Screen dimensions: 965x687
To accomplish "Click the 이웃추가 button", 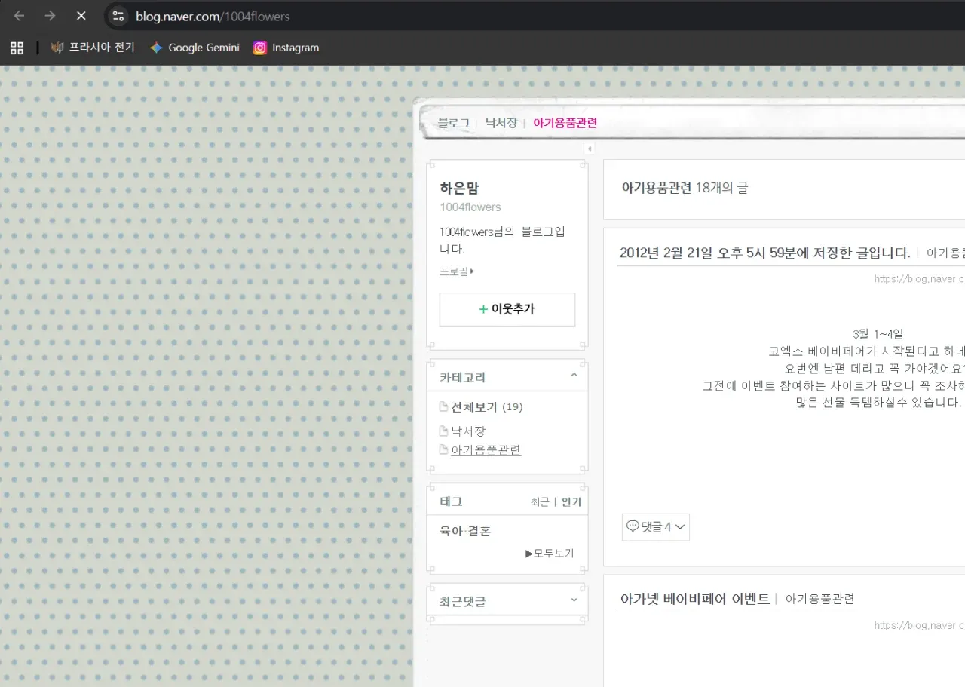I will point(507,309).
